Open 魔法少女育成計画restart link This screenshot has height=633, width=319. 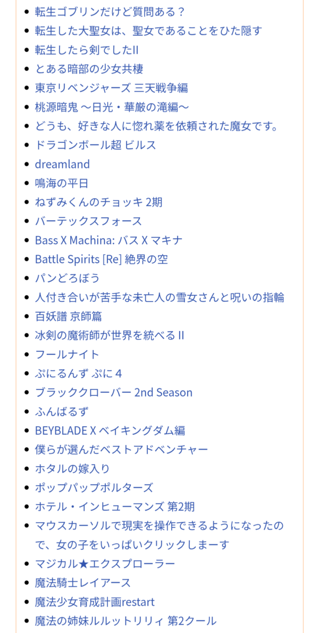(95, 602)
